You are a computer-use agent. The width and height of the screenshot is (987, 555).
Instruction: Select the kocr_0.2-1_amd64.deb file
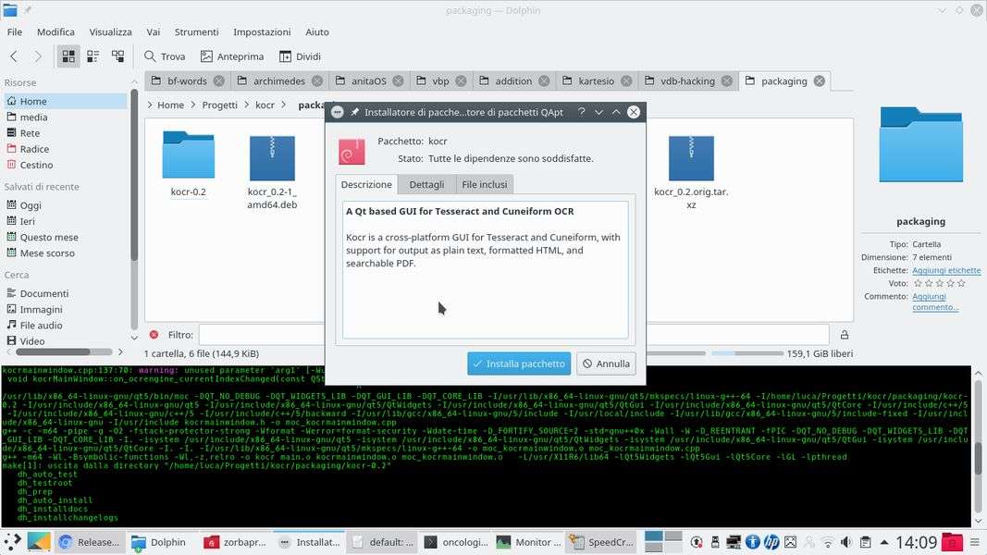point(272,171)
